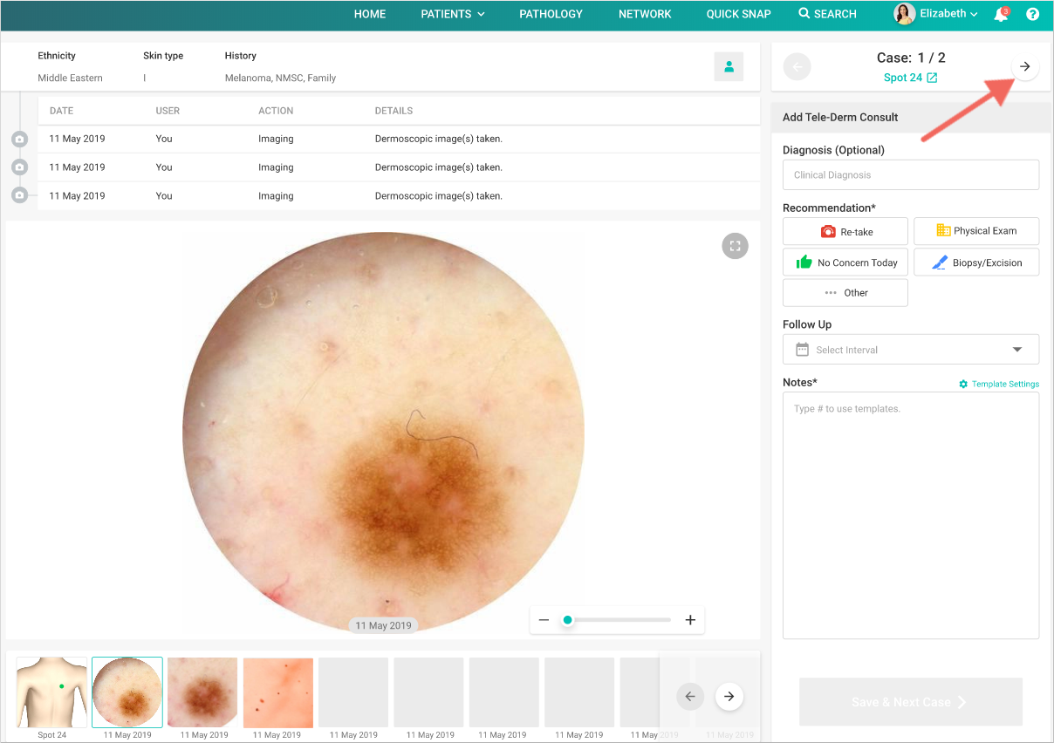Select No Concern Today recommendation
The image size is (1054, 743).
tap(845, 262)
